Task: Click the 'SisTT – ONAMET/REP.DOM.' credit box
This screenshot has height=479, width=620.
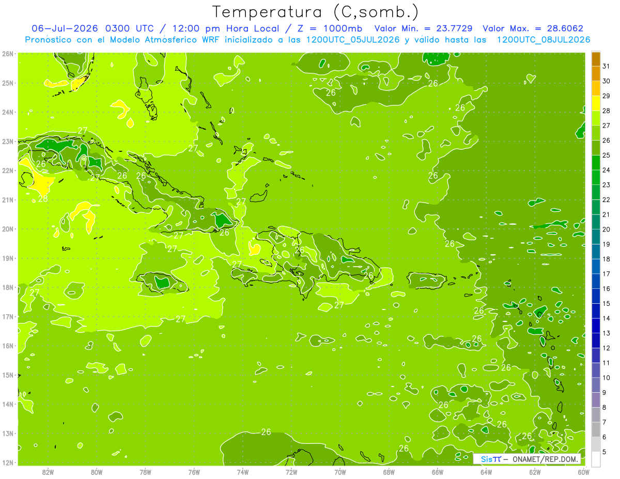Action: pos(527,459)
